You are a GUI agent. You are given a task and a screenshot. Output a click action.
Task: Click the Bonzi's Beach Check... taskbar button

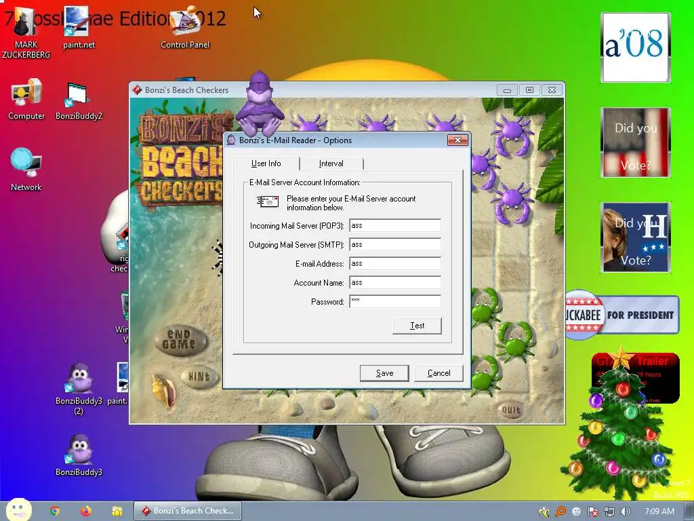(x=188, y=511)
